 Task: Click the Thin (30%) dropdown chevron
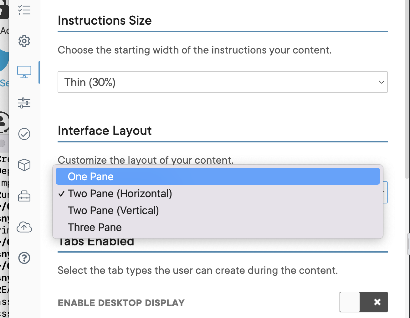[x=381, y=82]
